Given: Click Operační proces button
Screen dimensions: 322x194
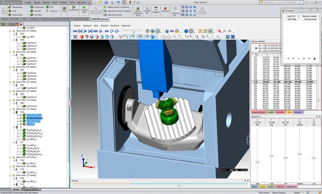Looking at the screenshot, I should pyautogui.click(x=113, y=15).
